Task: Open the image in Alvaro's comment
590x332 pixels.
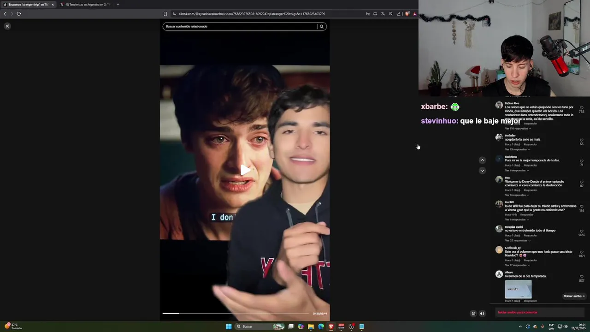Action: click(x=518, y=289)
